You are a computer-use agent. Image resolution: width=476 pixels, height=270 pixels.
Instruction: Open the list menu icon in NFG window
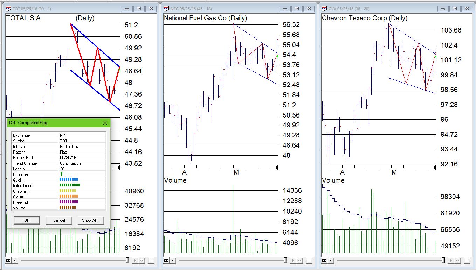point(310,261)
